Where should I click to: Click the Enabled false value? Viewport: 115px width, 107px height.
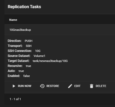point(26,76)
